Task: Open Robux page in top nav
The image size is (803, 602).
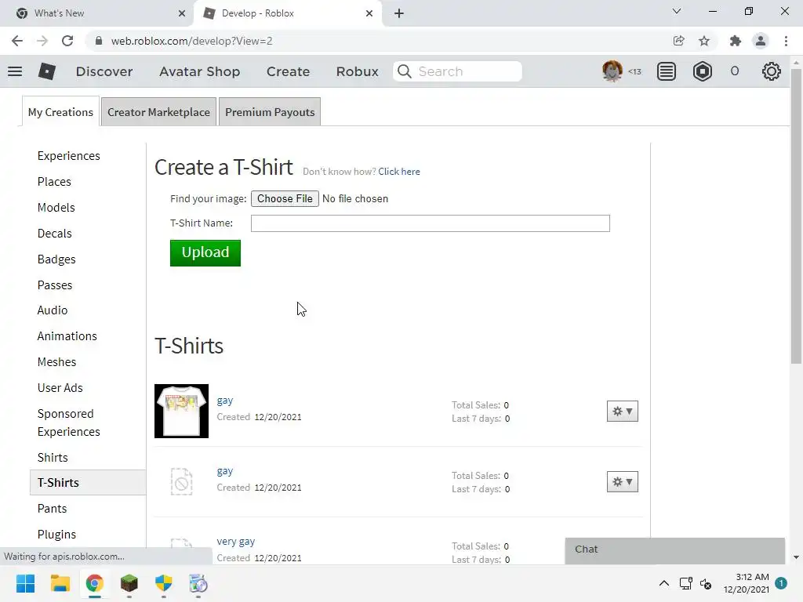Action: click(x=358, y=71)
